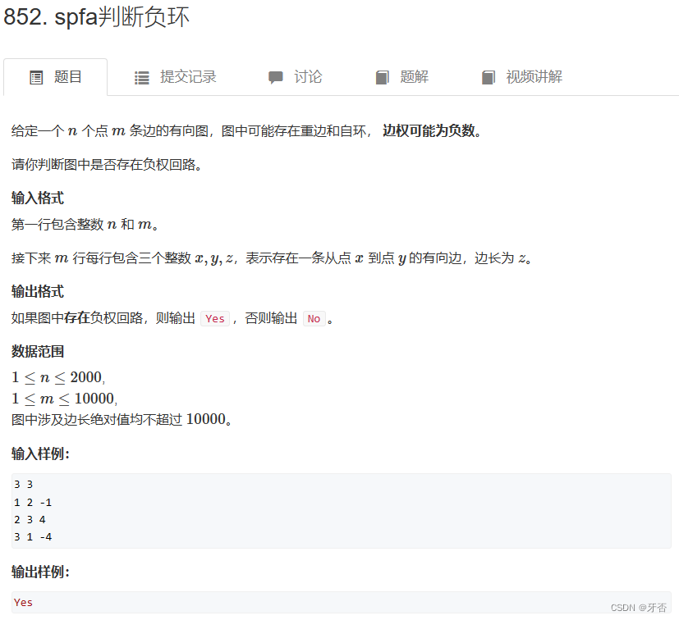Screen dimensions: 679x620
Task: Click the highlighted Yes code badge
Action: point(214,318)
